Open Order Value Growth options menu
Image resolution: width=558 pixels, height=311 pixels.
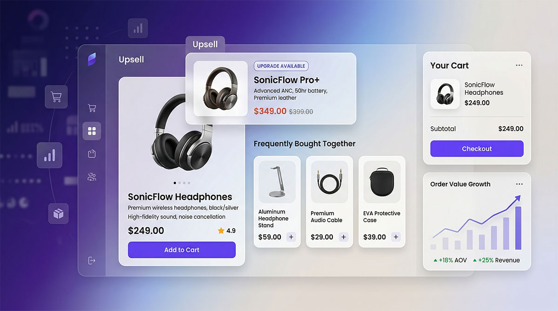[x=519, y=184]
